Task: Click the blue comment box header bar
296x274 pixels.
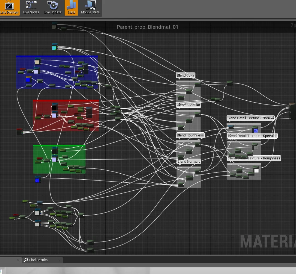Action: click(x=57, y=56)
